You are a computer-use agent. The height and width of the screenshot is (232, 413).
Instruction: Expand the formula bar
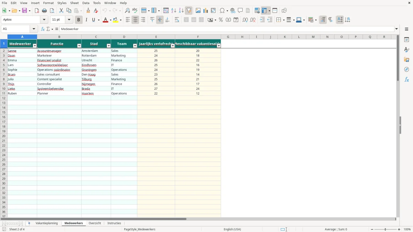[396, 29]
